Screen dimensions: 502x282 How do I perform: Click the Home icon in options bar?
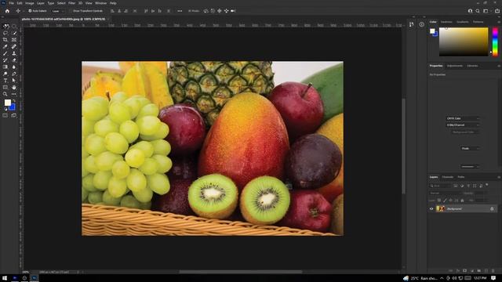[x=7, y=11]
